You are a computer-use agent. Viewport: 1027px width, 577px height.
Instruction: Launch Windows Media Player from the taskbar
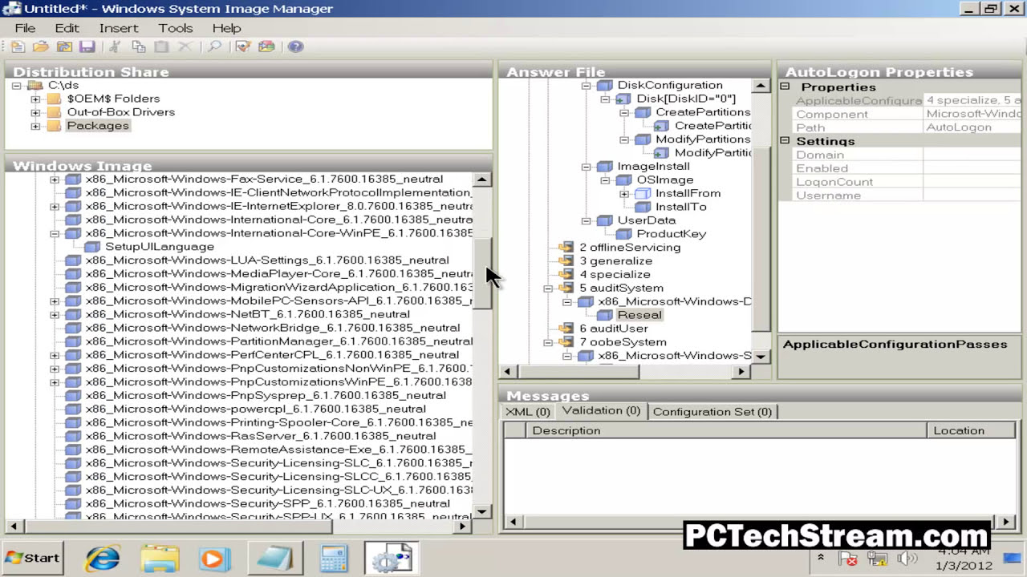[x=214, y=558]
